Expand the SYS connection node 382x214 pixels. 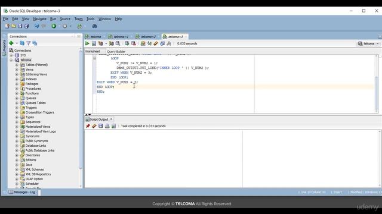click(x=11, y=55)
